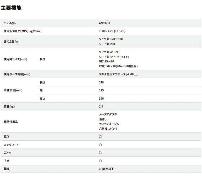The height and width of the screenshot is (176, 202).
Task: Click the ワイヤ釘 120～300 capacity text
Action: 111,39
